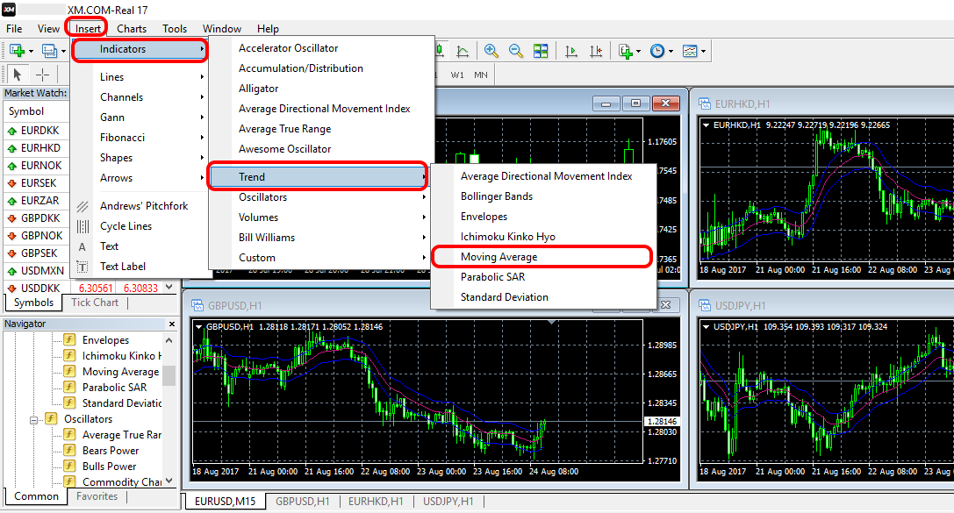Click the XM application logo icon
954x513 pixels.
coord(9,10)
